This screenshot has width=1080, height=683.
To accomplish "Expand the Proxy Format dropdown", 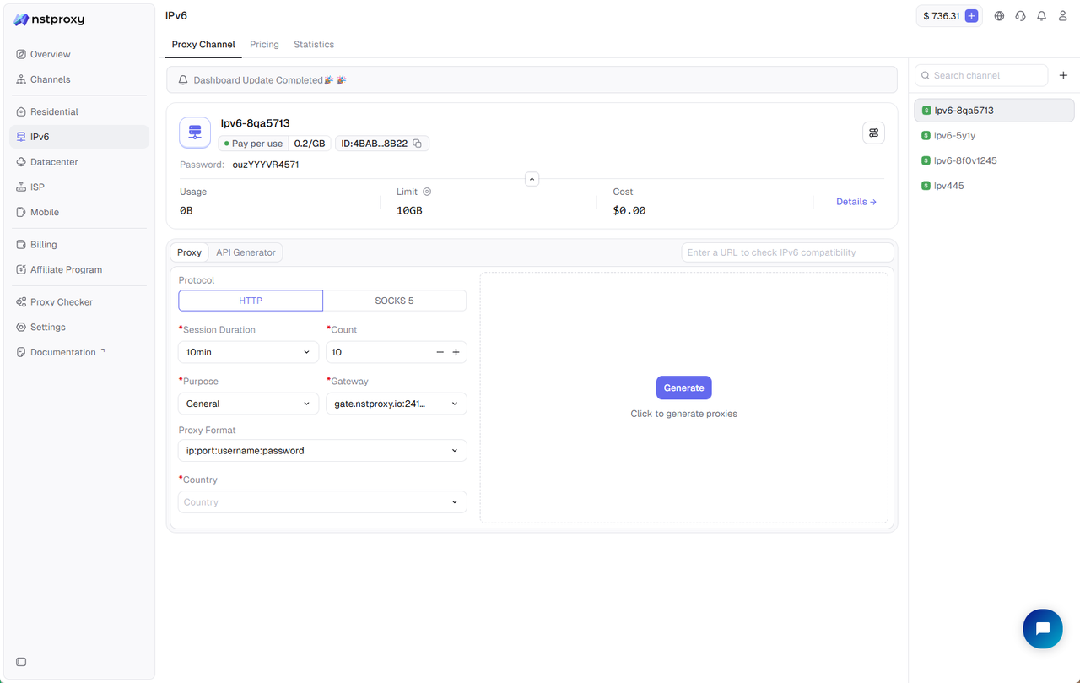I will click(x=322, y=451).
